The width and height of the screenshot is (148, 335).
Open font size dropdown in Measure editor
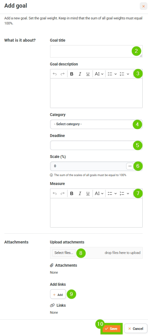click(99, 193)
